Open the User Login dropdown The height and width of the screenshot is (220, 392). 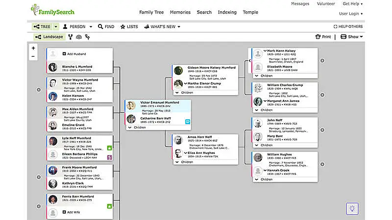coord(351,14)
